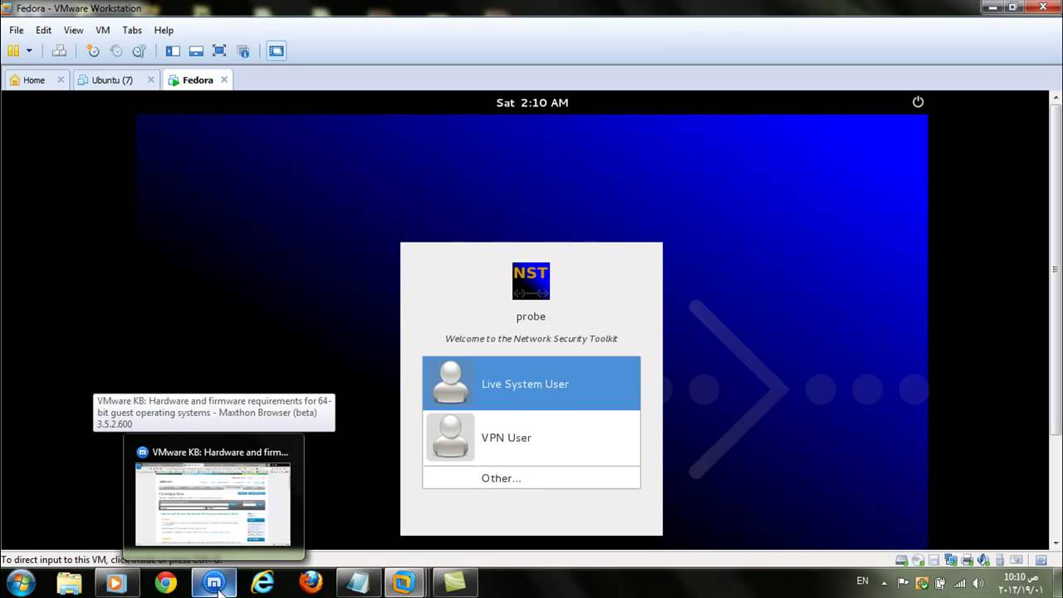Image resolution: width=1063 pixels, height=598 pixels.
Task: Open the File menu
Action: tap(17, 30)
